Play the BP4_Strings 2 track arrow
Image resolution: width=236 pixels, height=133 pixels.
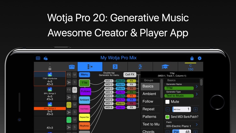pos(69,112)
